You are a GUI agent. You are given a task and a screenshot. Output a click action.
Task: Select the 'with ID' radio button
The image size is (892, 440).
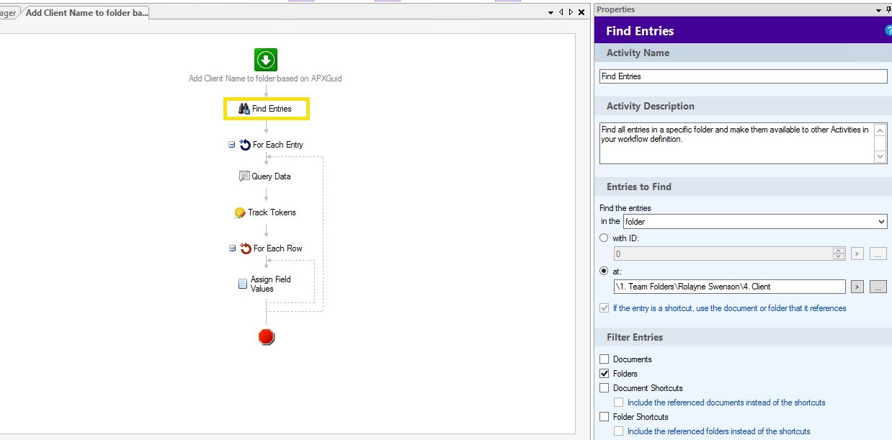coord(605,238)
